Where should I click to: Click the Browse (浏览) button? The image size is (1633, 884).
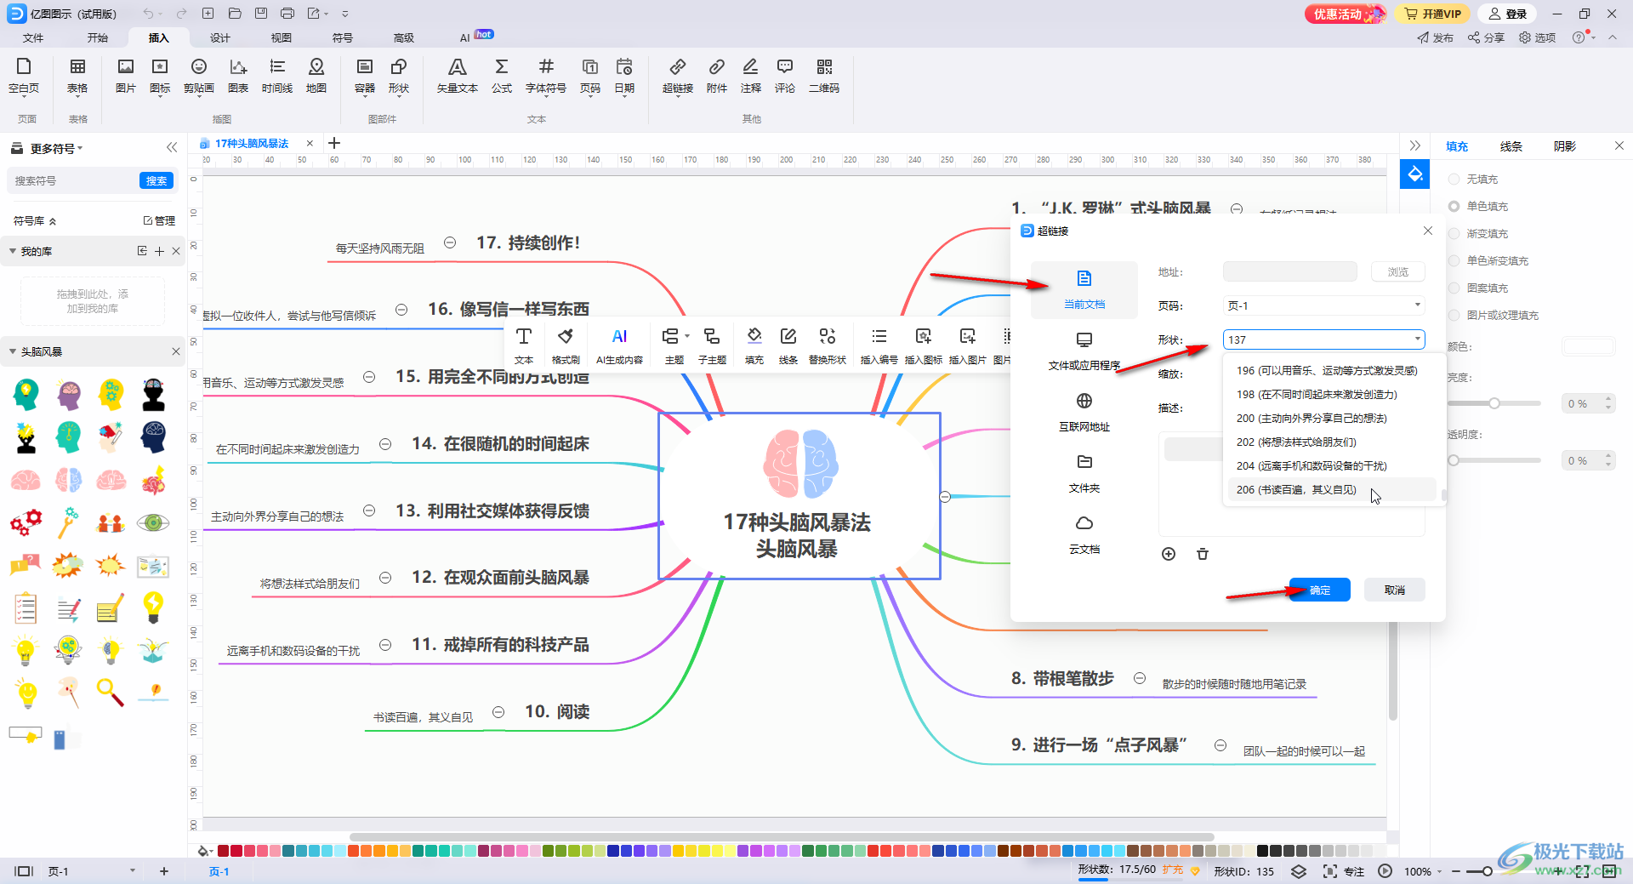coord(1398,272)
